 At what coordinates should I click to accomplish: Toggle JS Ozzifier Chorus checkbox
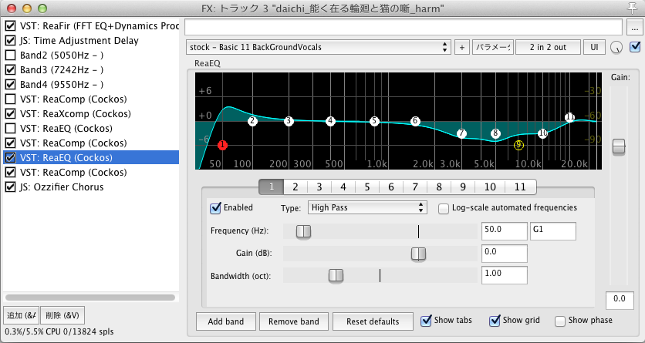point(10,187)
